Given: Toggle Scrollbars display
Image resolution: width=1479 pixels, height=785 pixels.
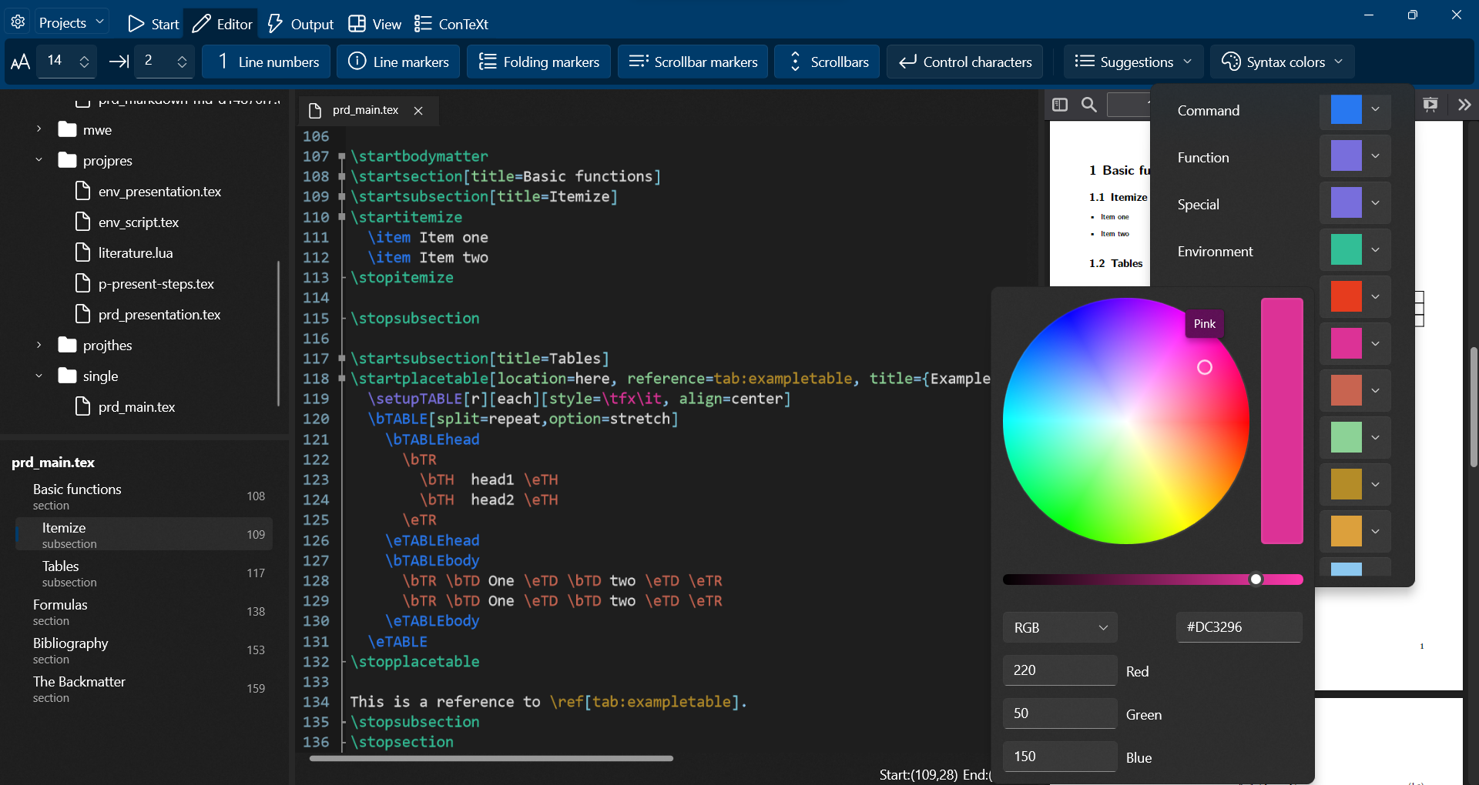Looking at the screenshot, I should click(x=827, y=62).
